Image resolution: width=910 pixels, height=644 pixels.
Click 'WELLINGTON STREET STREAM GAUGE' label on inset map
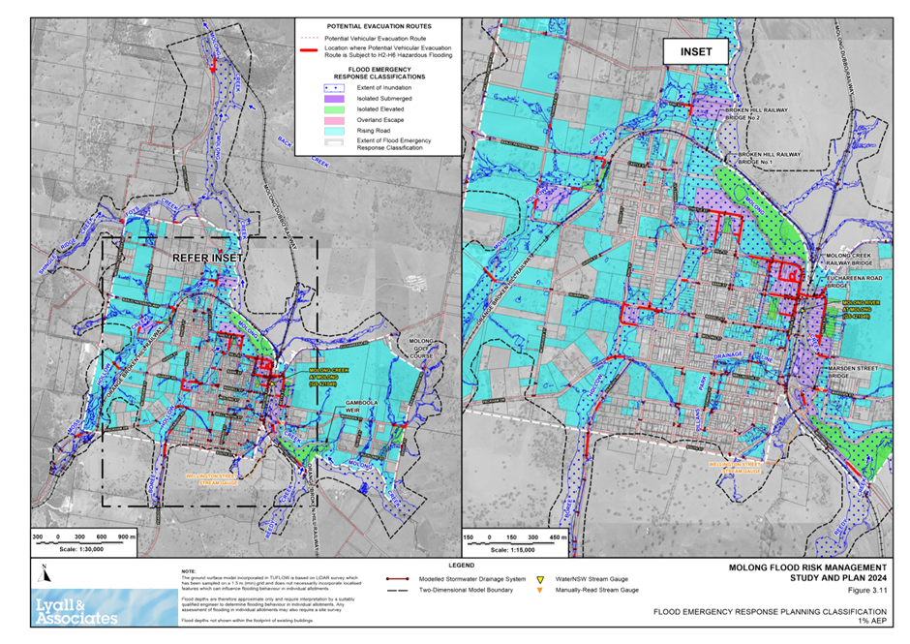pyautogui.click(x=734, y=468)
